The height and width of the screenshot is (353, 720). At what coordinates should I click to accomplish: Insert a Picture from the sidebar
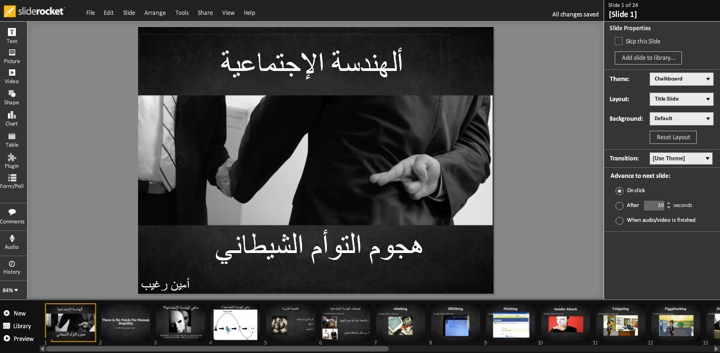click(12, 56)
